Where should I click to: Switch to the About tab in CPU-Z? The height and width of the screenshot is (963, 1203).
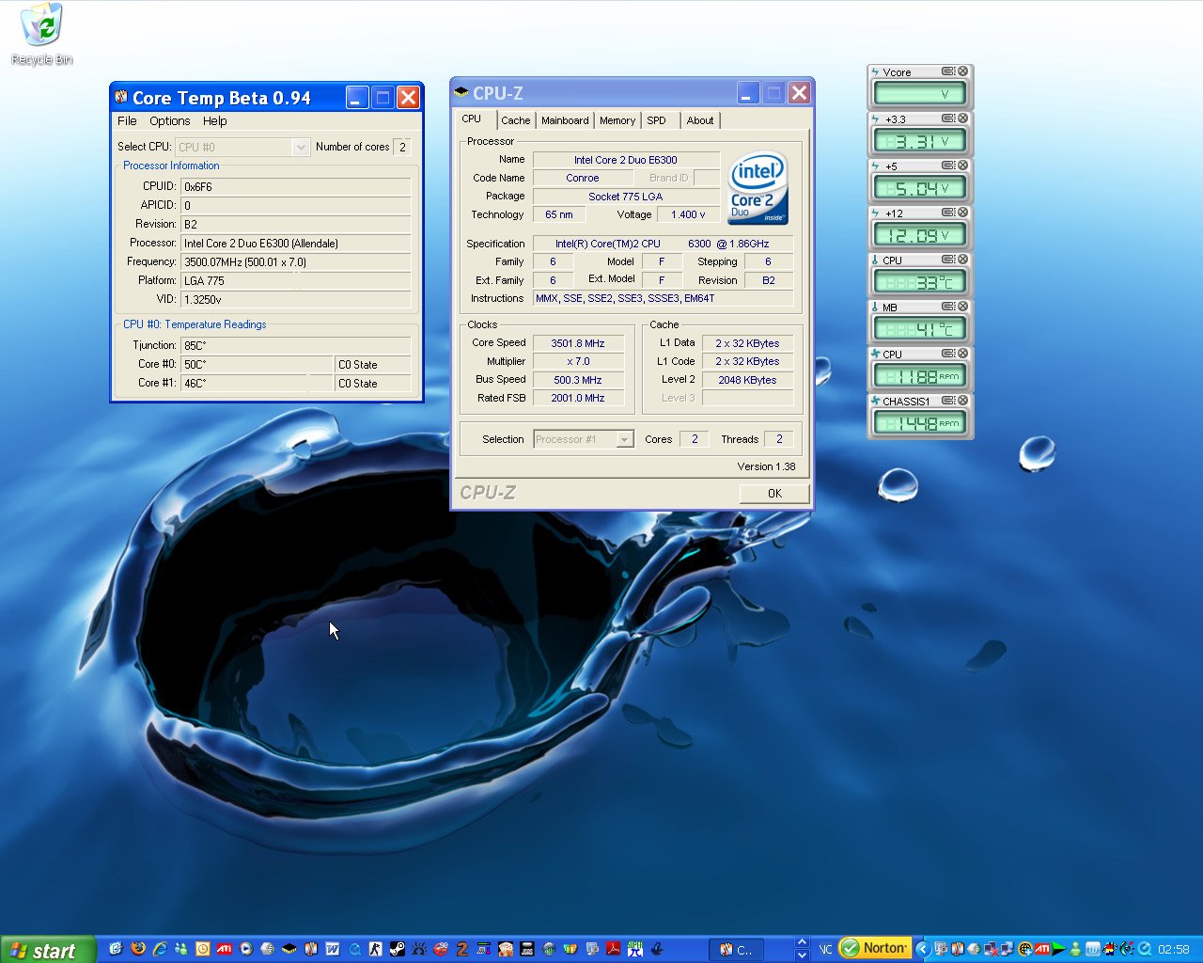click(x=699, y=120)
